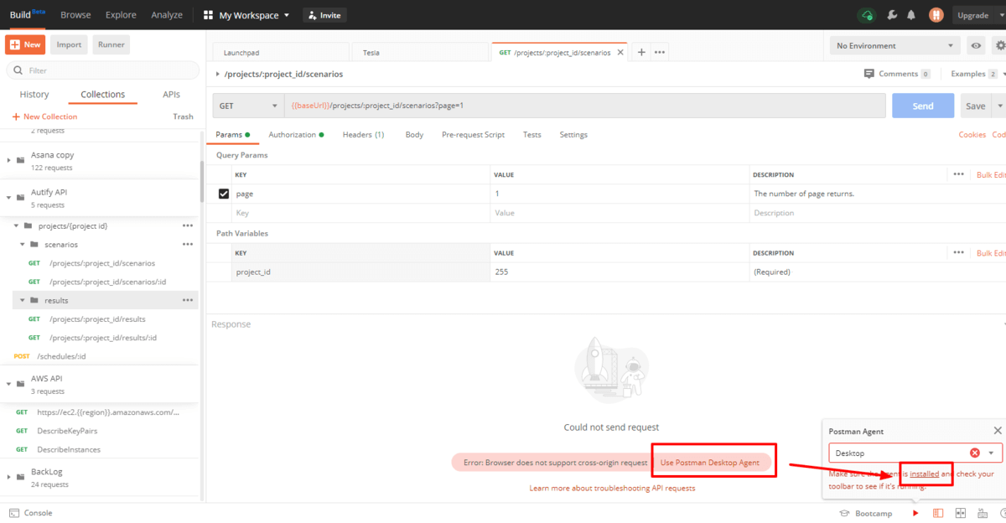Select the DescribeKeyPairs request
The height and width of the screenshot is (523, 1006).
(x=67, y=431)
